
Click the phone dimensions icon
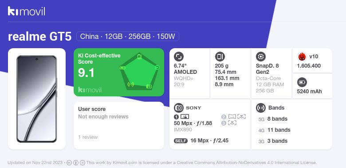click(x=220, y=57)
